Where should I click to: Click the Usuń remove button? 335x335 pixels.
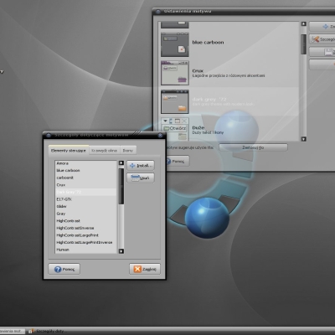[141, 178]
